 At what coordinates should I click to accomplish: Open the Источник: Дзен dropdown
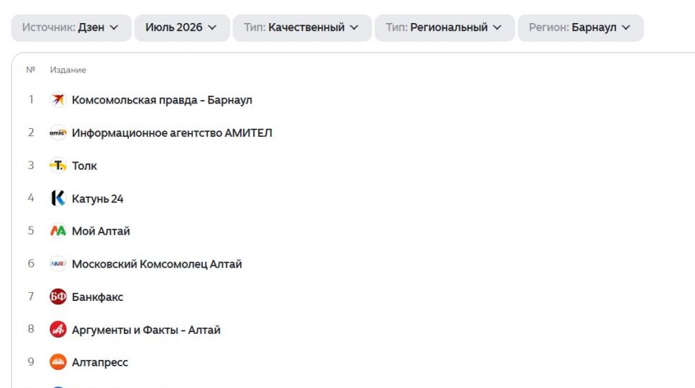[71, 27]
